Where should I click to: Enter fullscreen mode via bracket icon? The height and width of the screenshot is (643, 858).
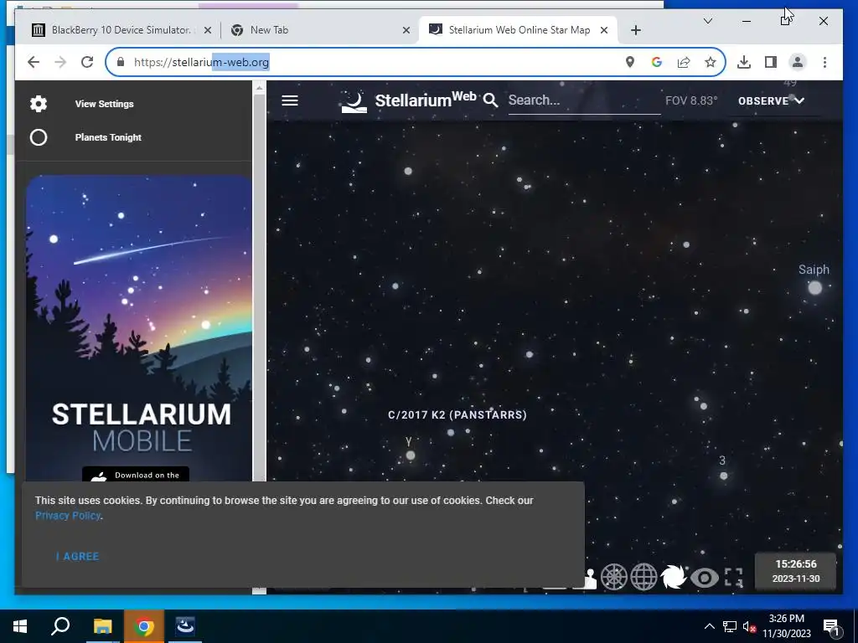point(734,578)
